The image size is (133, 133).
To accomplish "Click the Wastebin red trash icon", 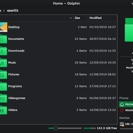I will [122, 110].
